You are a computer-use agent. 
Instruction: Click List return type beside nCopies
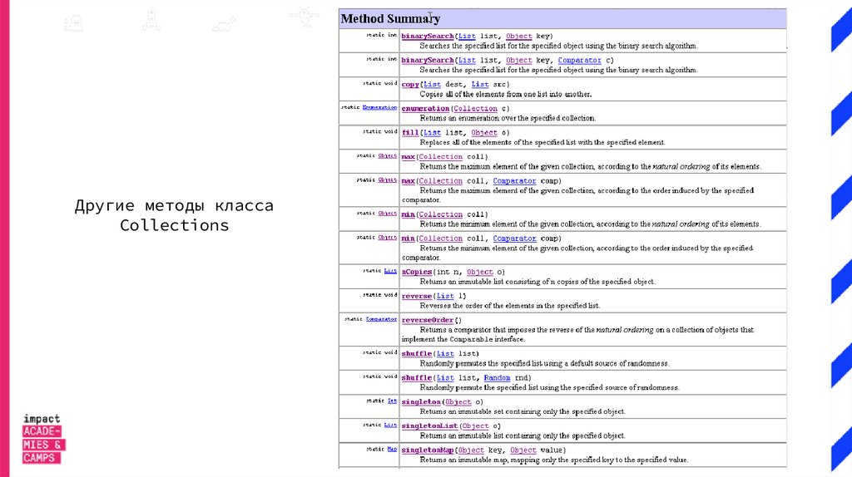click(x=391, y=271)
